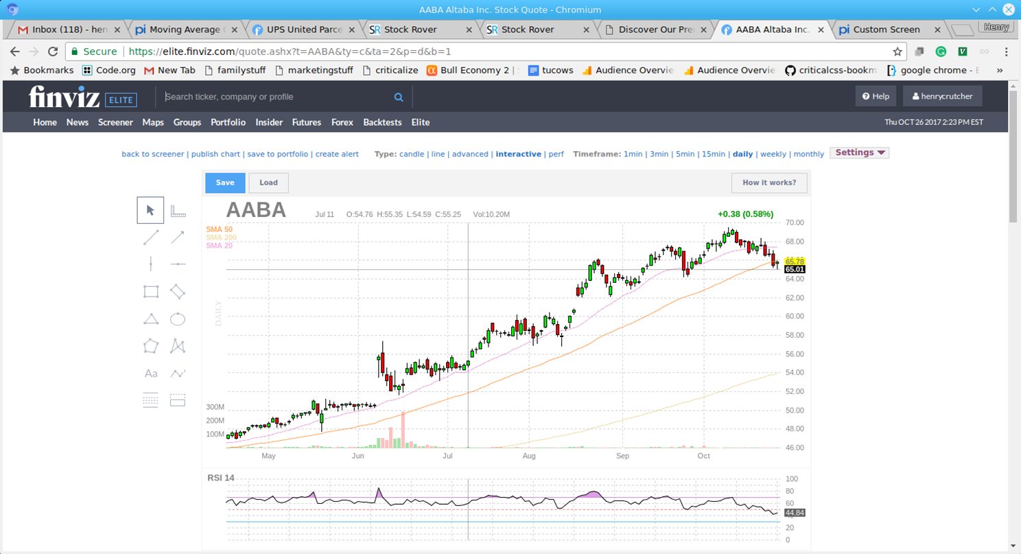
Task: Open the Code.org bookmark
Action: tap(108, 70)
